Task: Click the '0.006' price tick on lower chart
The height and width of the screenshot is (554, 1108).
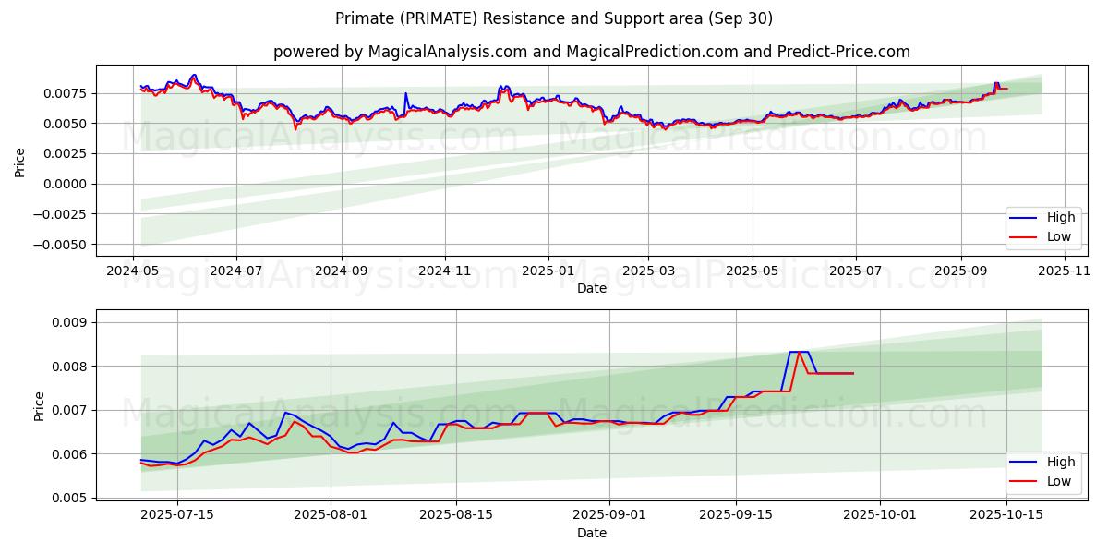Action: [71, 454]
